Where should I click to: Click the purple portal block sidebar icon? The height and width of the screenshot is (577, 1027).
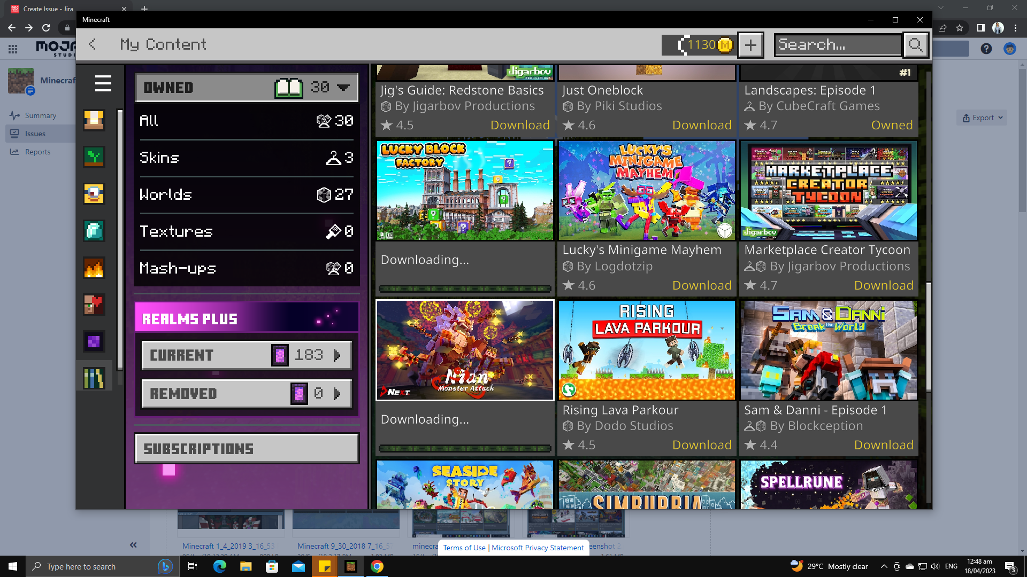(x=94, y=341)
